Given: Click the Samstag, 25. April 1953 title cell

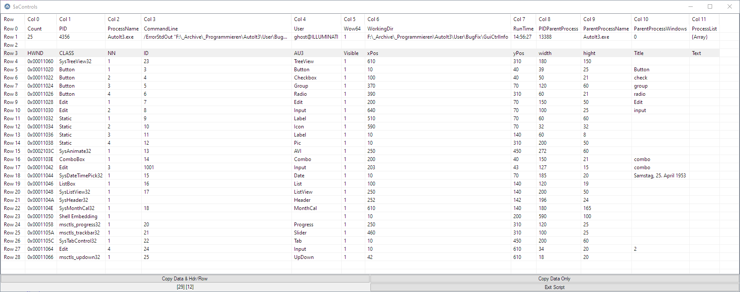Looking at the screenshot, I should 660,176.
